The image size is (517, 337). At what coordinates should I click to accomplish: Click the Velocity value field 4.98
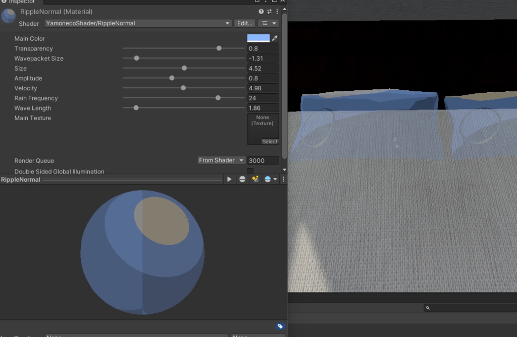click(263, 88)
